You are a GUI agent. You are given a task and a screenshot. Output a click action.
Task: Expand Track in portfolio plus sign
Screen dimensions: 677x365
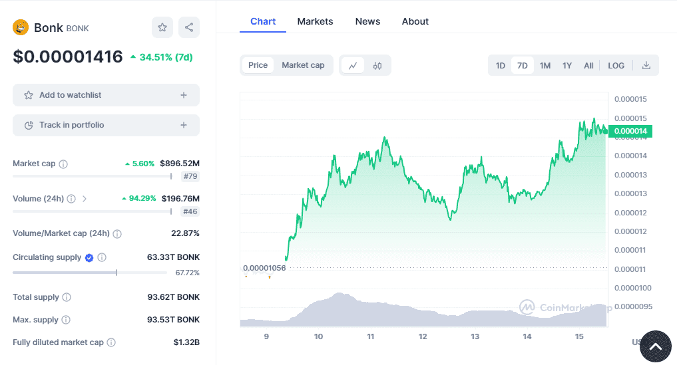[184, 125]
